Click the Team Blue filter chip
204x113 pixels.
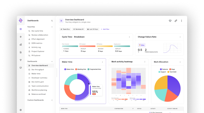pyautogui.click(x=65, y=29)
